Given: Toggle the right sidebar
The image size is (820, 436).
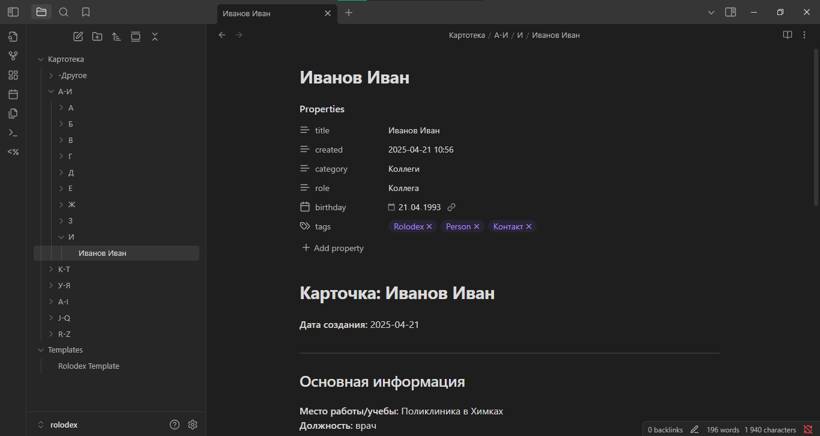Looking at the screenshot, I should [x=731, y=12].
